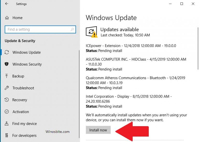Click the Backup upload arrow icon
The image size is (199, 142).
click(7, 76)
